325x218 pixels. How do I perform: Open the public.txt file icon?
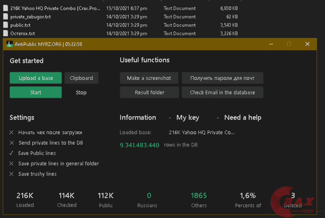click(x=6, y=25)
